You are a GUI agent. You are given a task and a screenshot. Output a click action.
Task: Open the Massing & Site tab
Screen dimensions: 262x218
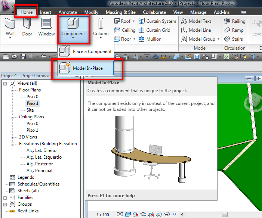121,12
